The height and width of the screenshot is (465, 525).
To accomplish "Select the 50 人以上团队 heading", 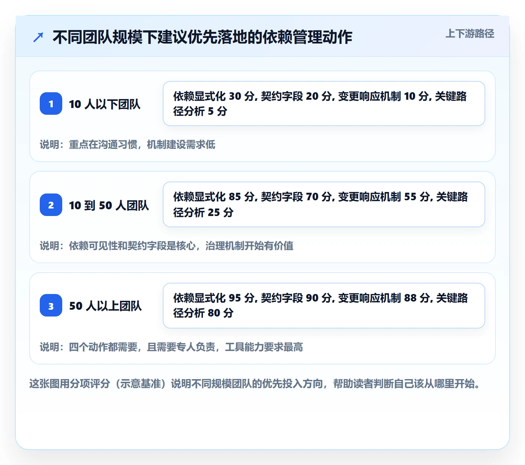I will coord(105,306).
